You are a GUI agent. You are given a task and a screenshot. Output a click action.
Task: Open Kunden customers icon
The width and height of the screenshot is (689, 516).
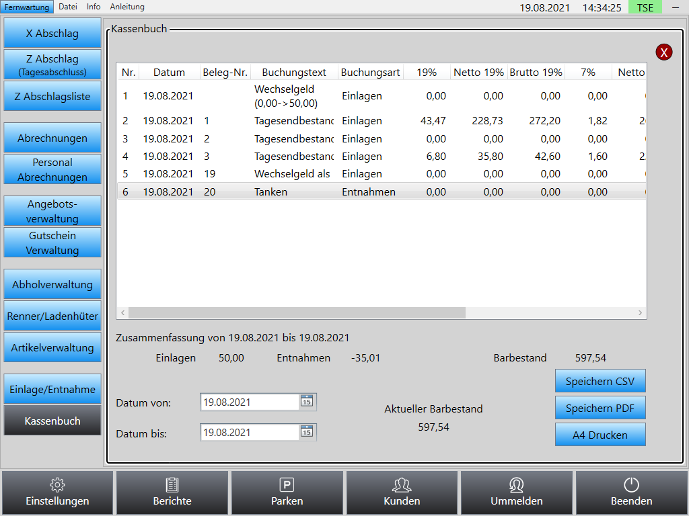point(402,492)
